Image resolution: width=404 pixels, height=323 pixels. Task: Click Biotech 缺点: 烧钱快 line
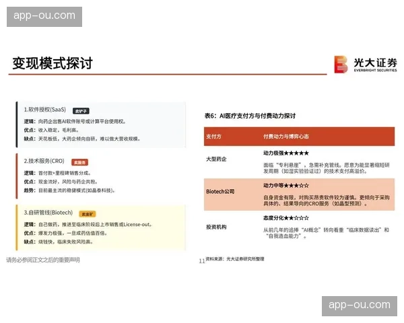point(59,242)
